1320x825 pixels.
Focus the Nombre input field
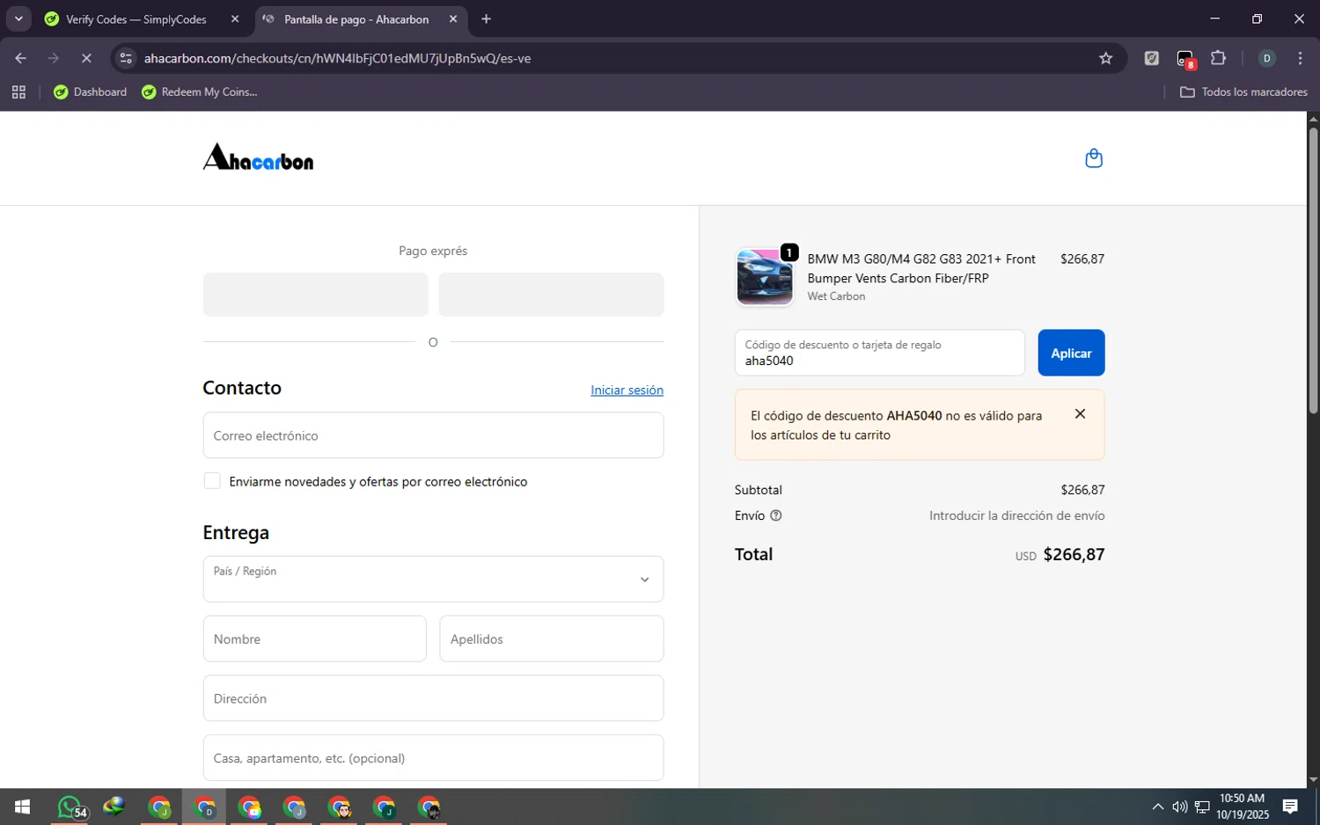click(x=314, y=639)
